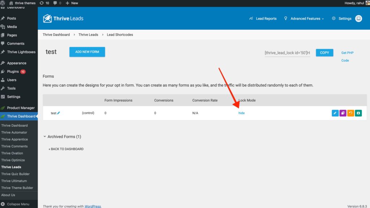Expand the Advanced Features dropdown
The height and width of the screenshot is (208, 370).
click(x=304, y=18)
